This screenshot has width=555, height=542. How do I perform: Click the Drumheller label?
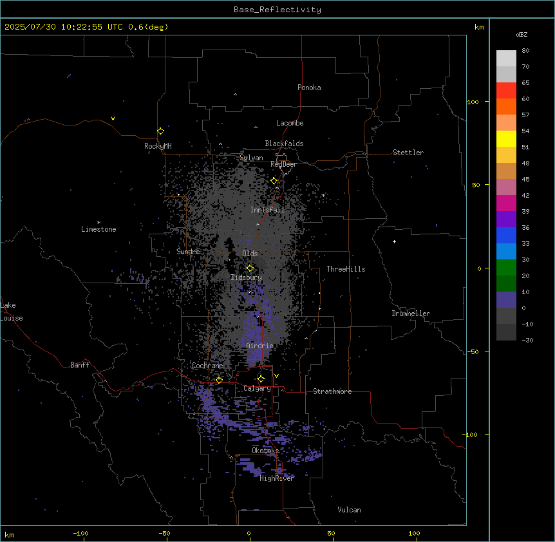click(411, 313)
